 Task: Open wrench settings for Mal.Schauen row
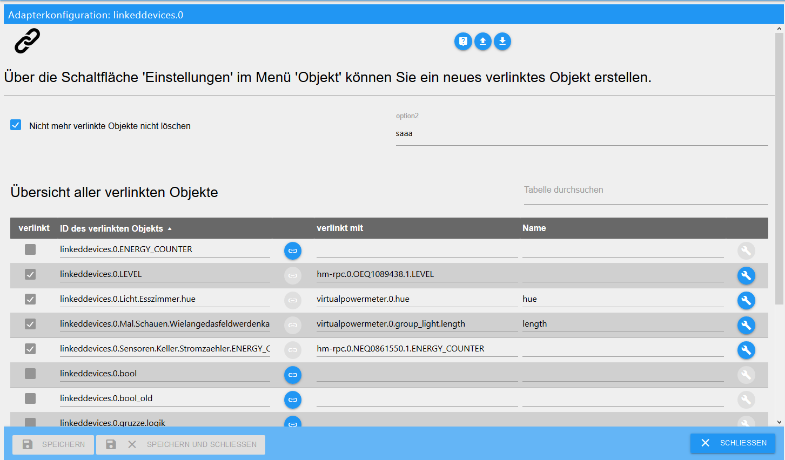[x=746, y=325]
